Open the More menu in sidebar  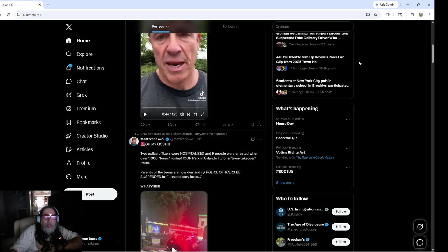pyautogui.click(x=77, y=177)
